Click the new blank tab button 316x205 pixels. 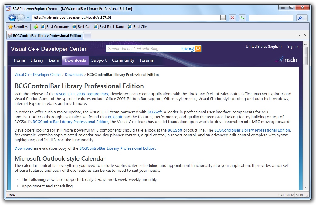(x=87, y=35)
